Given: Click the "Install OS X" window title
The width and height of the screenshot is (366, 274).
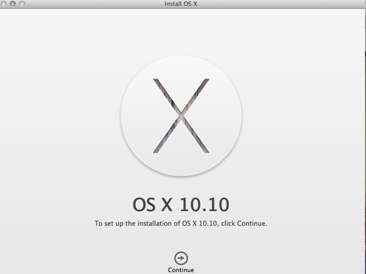Looking at the screenshot, I should pos(181,4).
